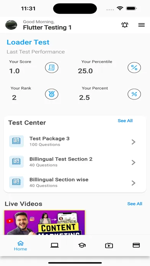Tap the Your Rank medal icon

click(52, 94)
